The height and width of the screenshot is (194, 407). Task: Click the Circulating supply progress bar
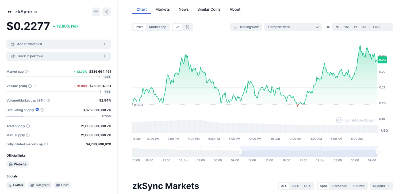pos(52,116)
